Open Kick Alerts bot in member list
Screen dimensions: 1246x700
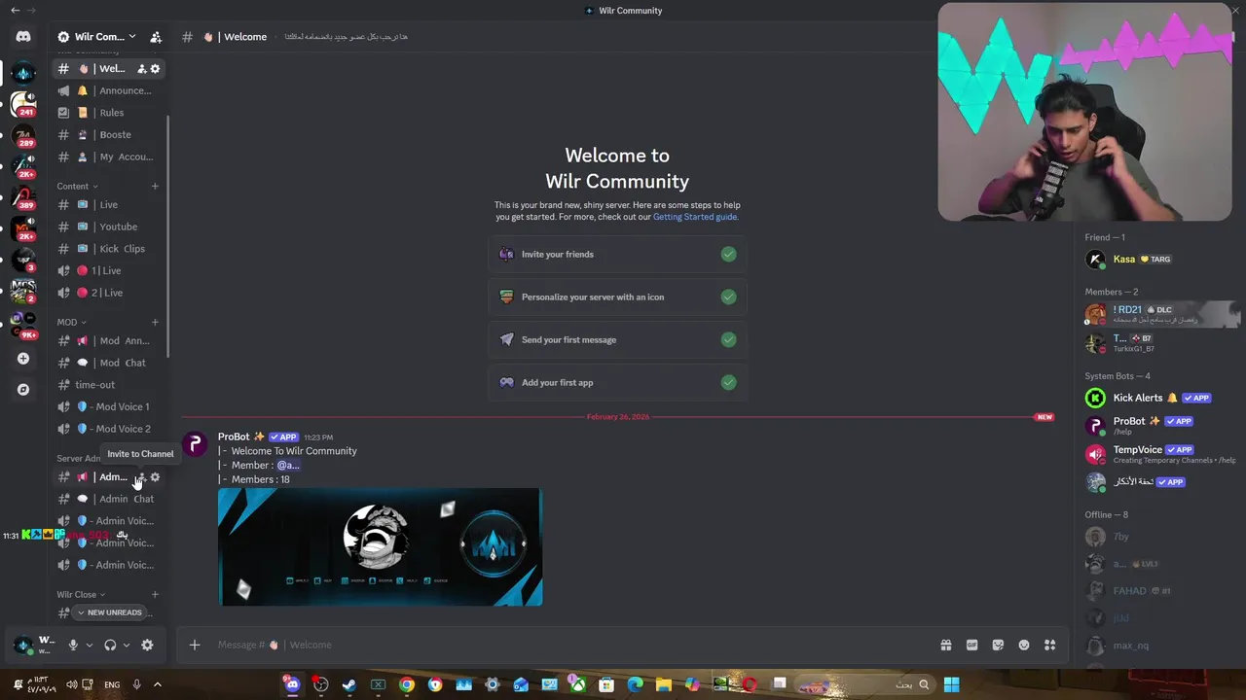coord(1158,398)
